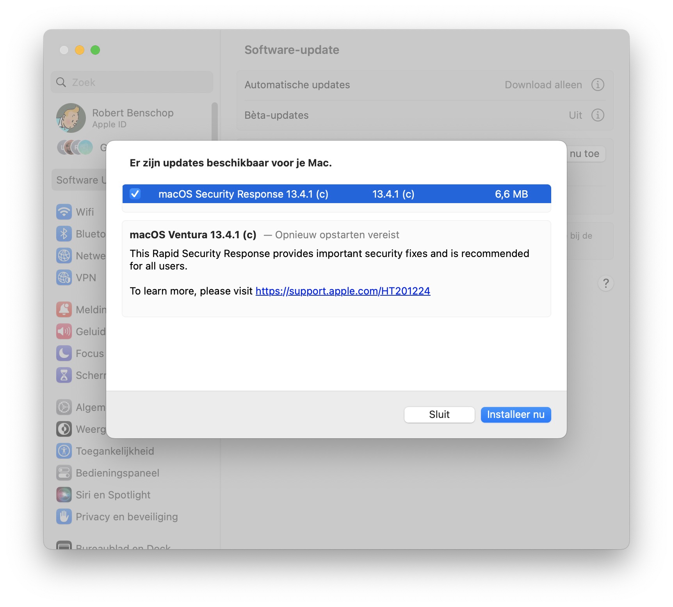Click info icon next to Bèta-updates Uit

598,115
